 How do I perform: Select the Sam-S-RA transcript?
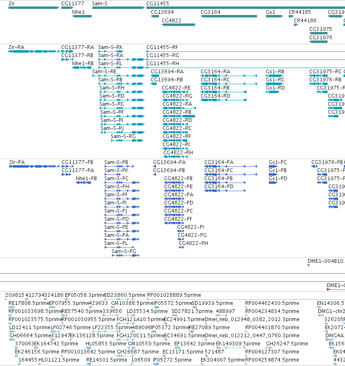pyautogui.click(x=122, y=60)
